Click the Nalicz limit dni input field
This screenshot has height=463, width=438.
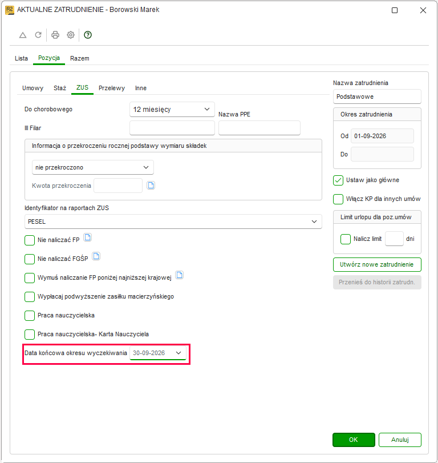(394, 239)
